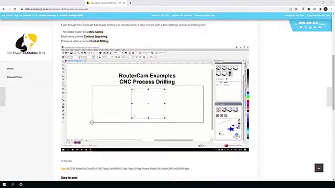
Task: Open Cortana from the taskbar
Action: pos(21,184)
